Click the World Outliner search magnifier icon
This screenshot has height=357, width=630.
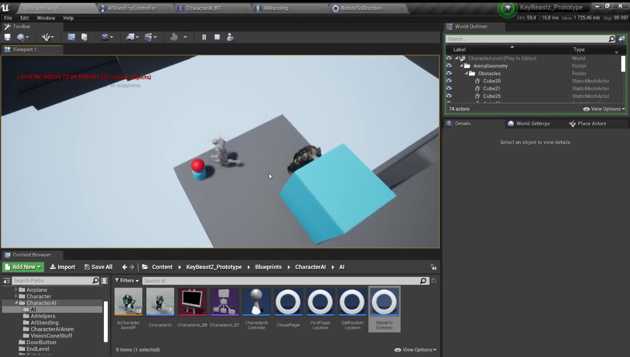(x=612, y=39)
